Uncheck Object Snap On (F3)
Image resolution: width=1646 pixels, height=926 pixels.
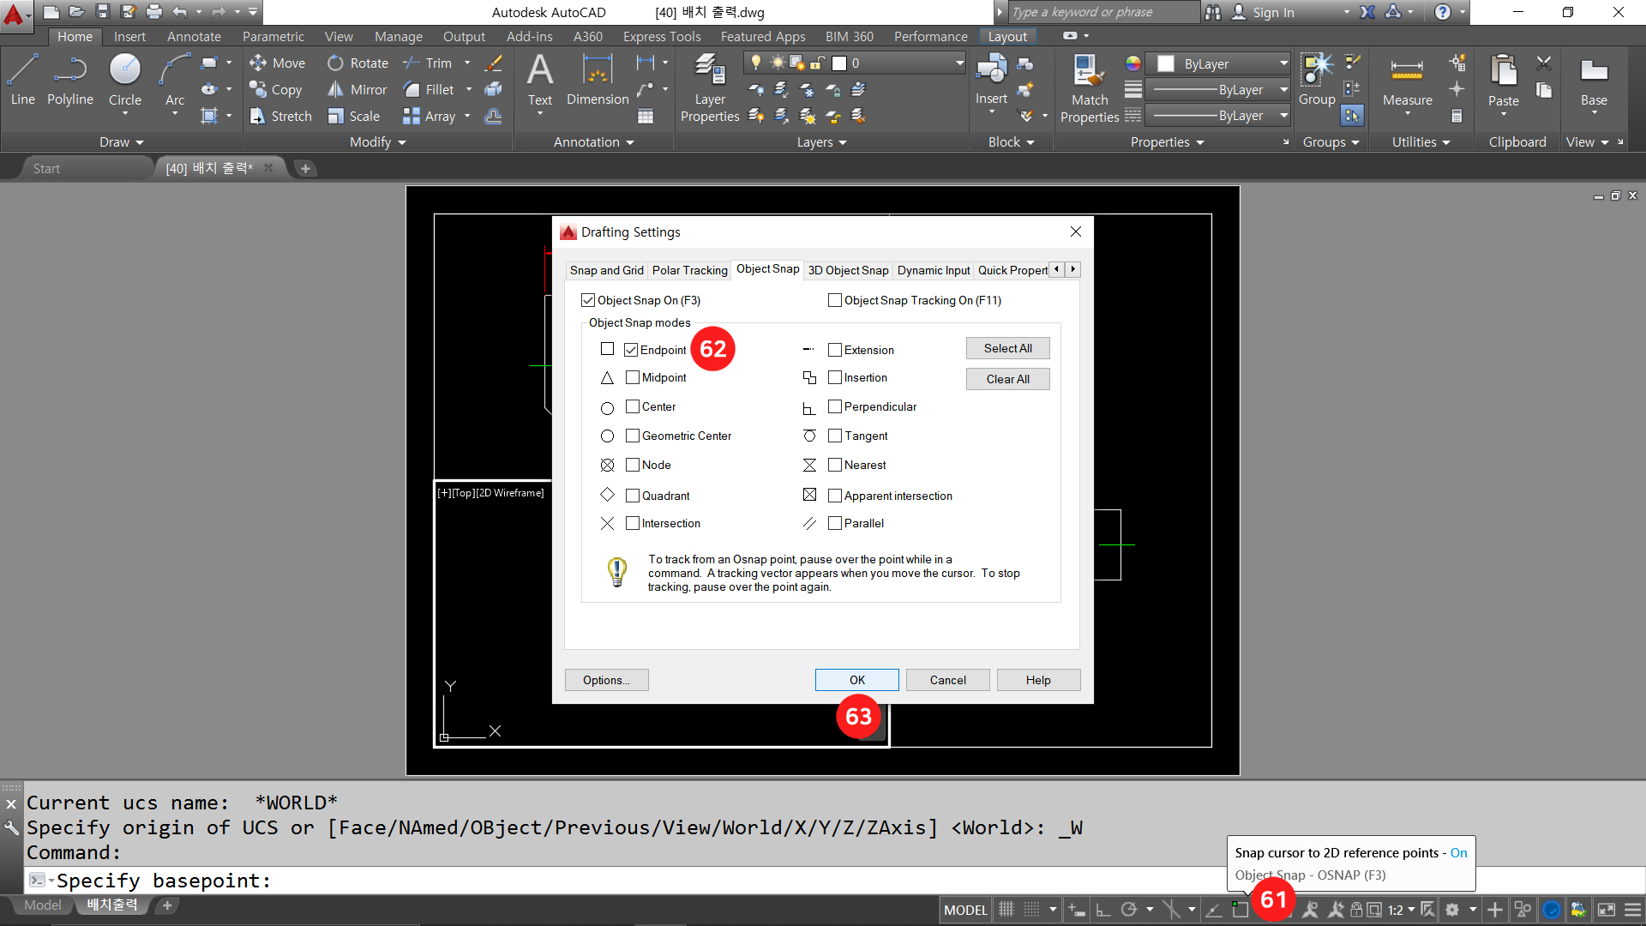coord(588,300)
